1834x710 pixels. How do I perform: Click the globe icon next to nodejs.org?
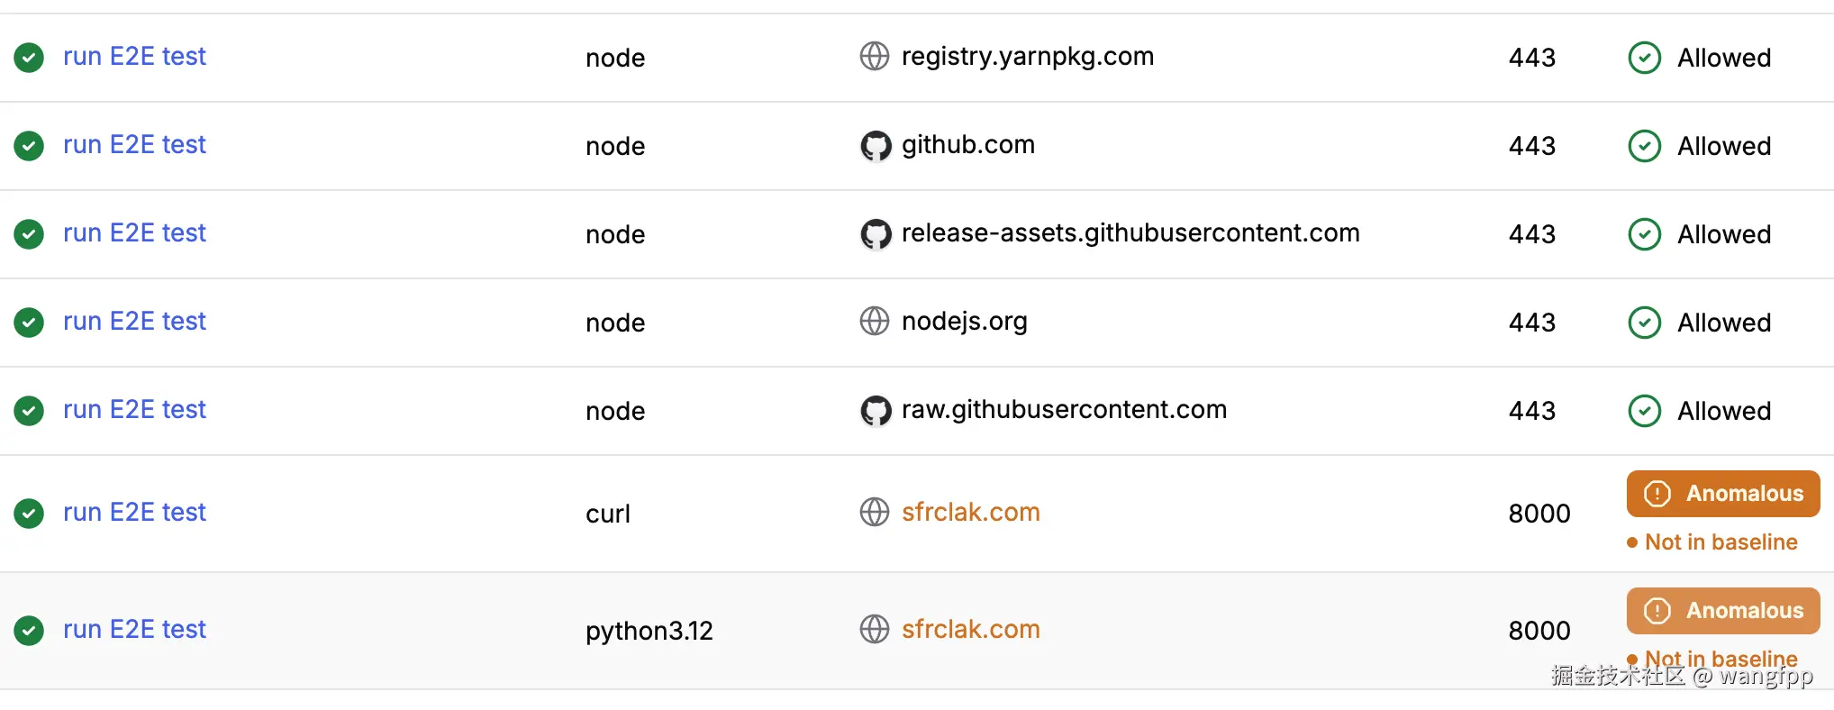874,322
